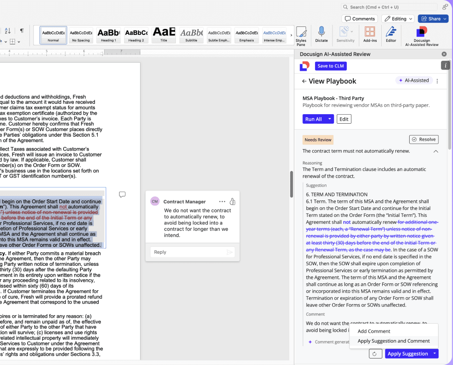The width and height of the screenshot is (453, 365).
Task: Click the sort A-Z icon
Action: click(7, 30)
